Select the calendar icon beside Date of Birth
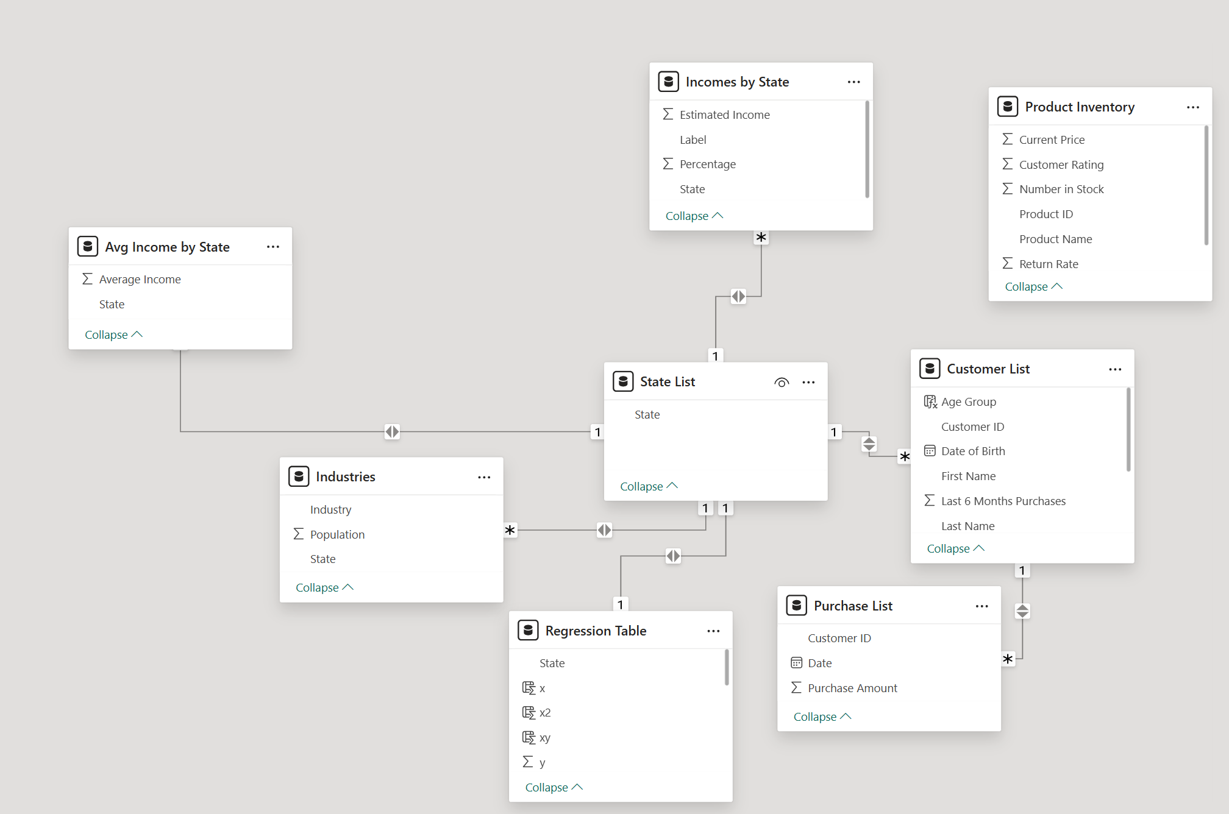This screenshot has width=1229, height=814. [930, 451]
